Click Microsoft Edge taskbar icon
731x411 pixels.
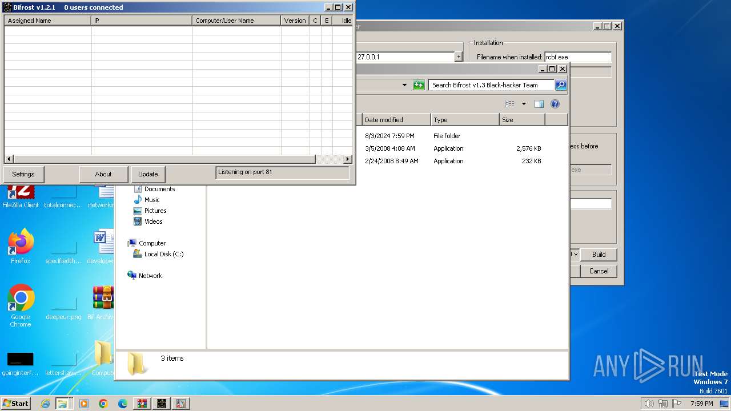(x=123, y=404)
